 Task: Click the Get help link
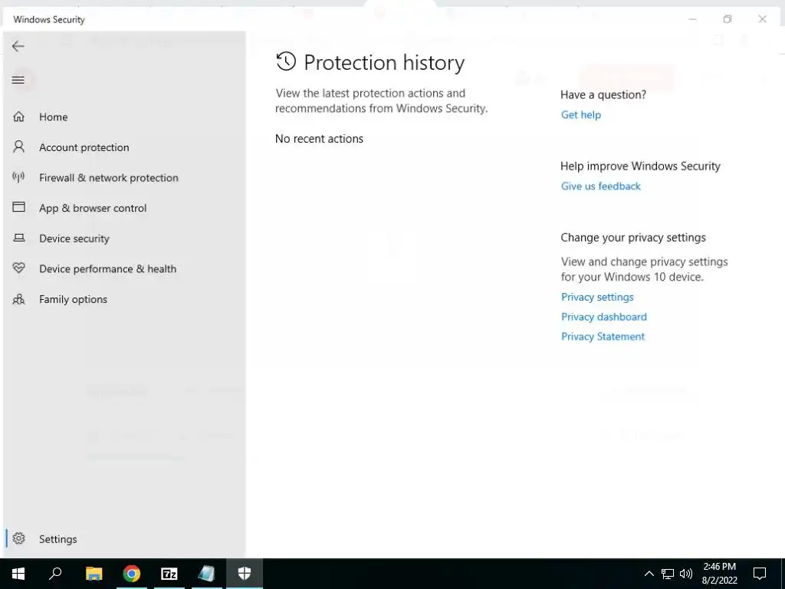click(x=581, y=115)
